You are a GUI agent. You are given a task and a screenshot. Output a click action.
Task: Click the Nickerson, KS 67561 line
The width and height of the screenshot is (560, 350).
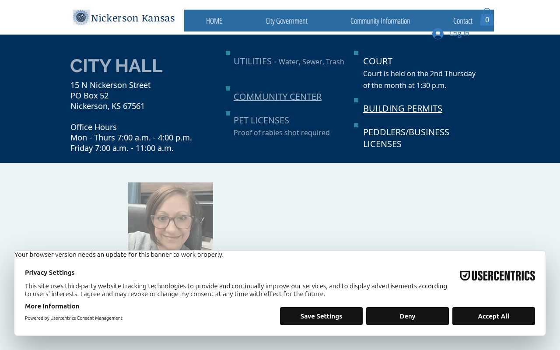pos(108,106)
